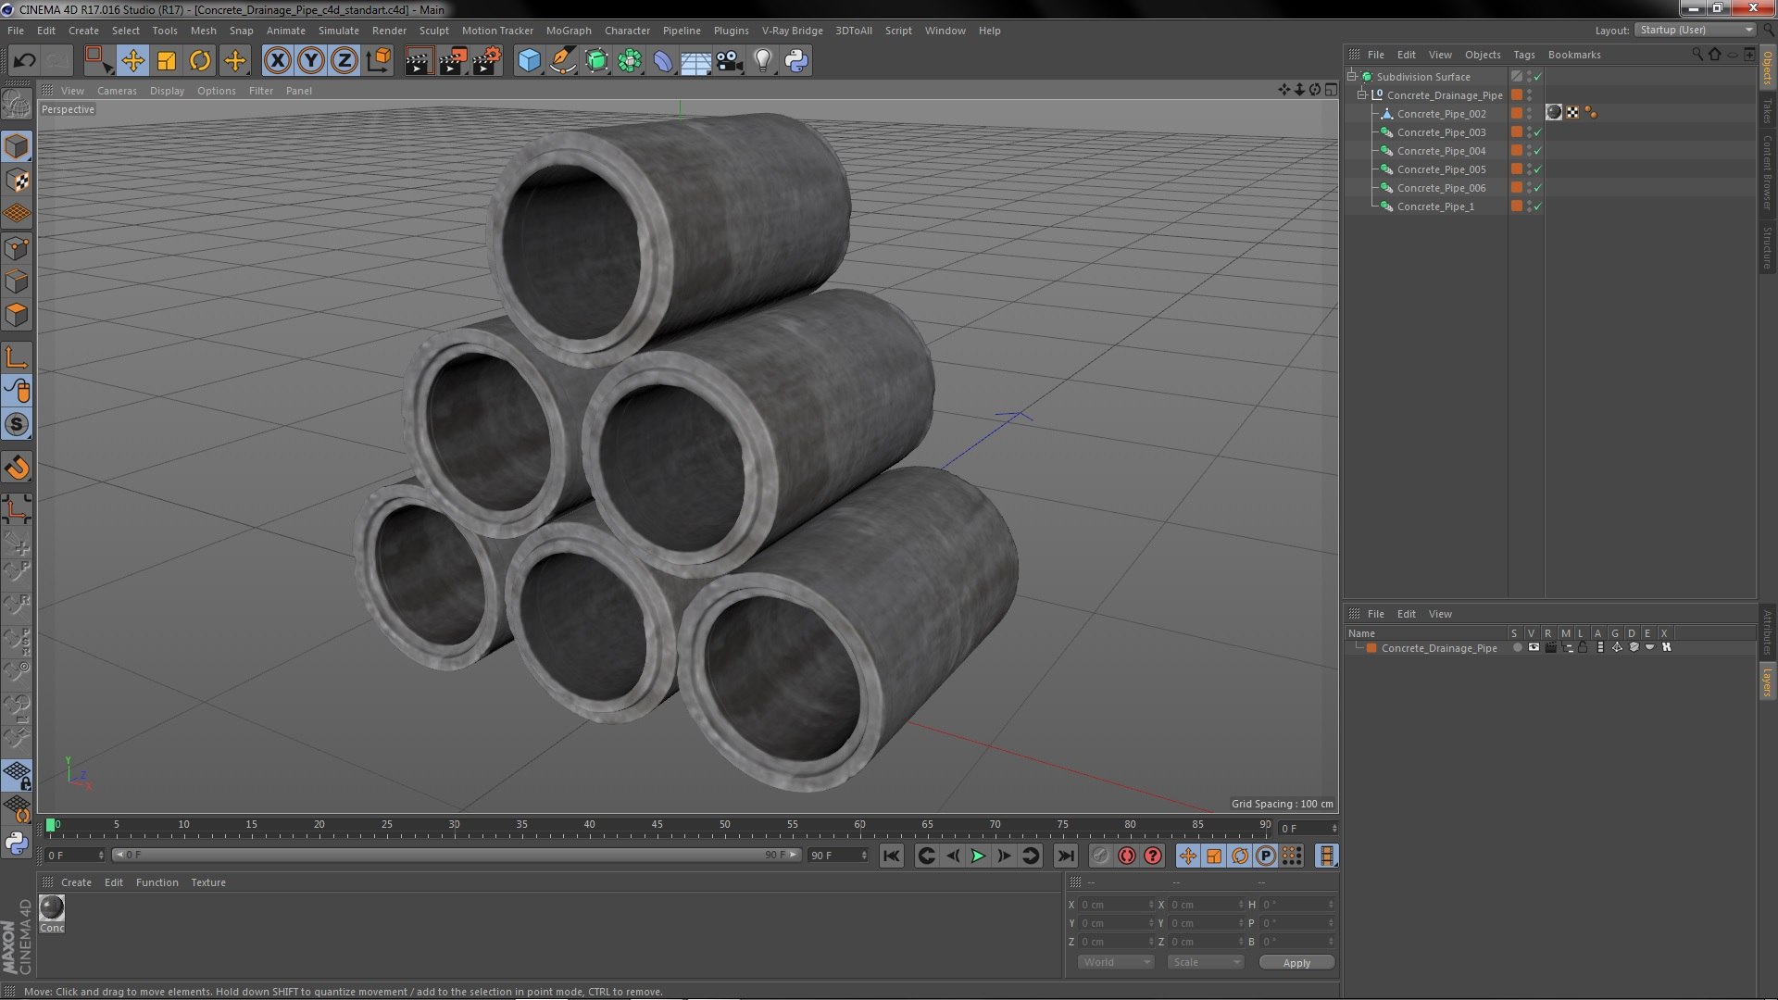Open the MoGraph menu
The image size is (1778, 1000).
tap(569, 31)
